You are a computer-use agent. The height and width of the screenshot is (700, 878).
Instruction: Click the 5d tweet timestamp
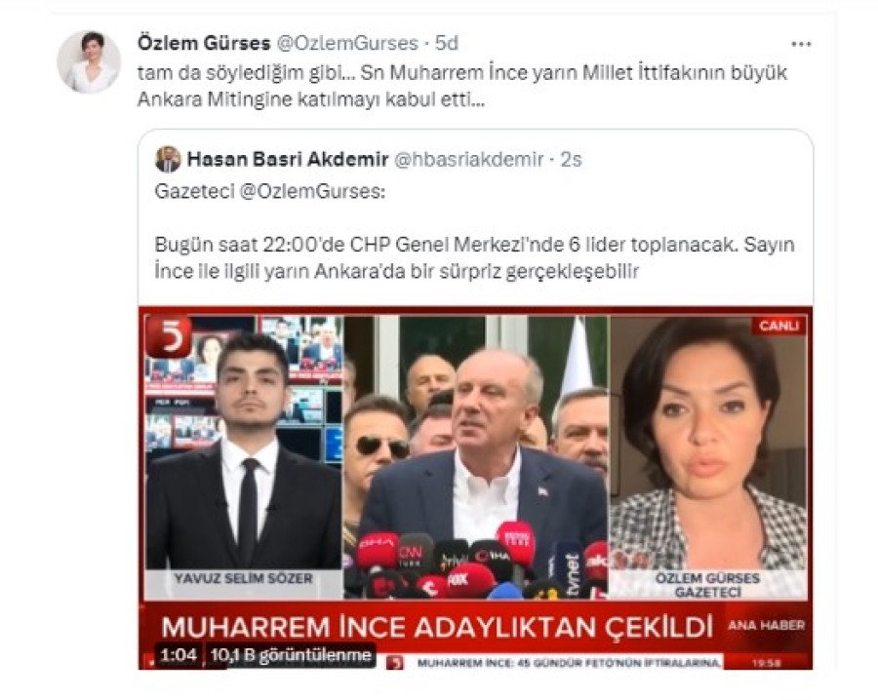446,43
